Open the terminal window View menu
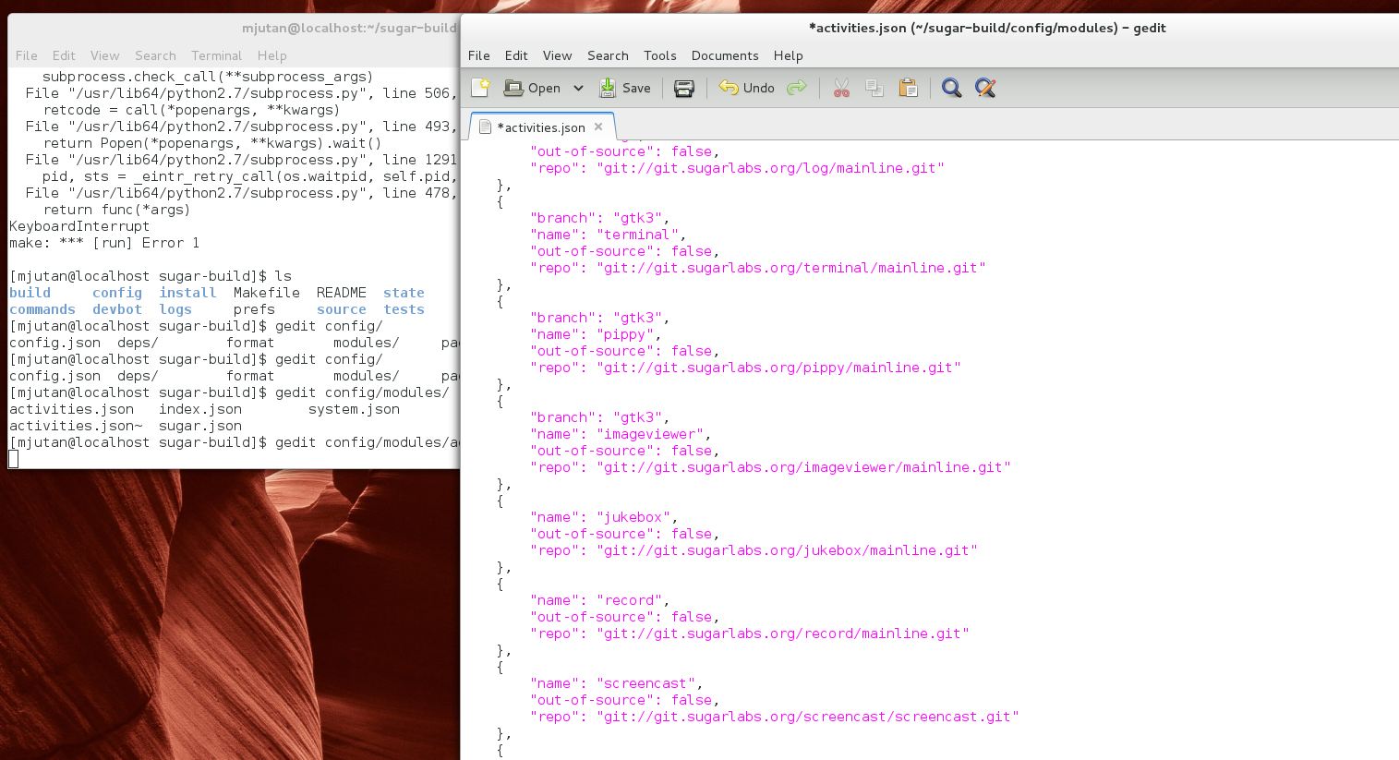 (x=104, y=55)
